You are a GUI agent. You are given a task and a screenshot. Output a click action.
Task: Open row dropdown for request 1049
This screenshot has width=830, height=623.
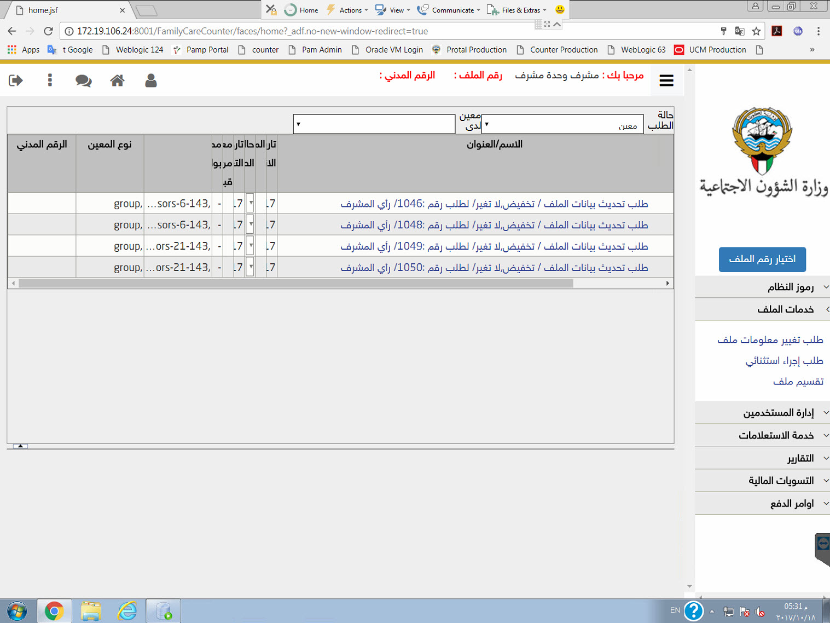(250, 246)
